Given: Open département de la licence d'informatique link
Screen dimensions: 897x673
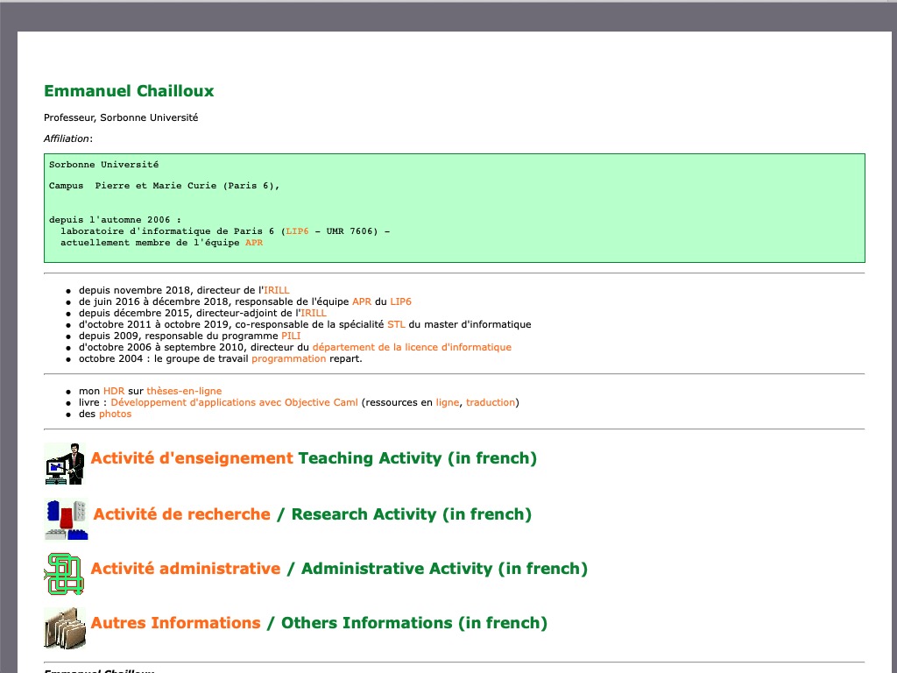Looking at the screenshot, I should (x=412, y=347).
